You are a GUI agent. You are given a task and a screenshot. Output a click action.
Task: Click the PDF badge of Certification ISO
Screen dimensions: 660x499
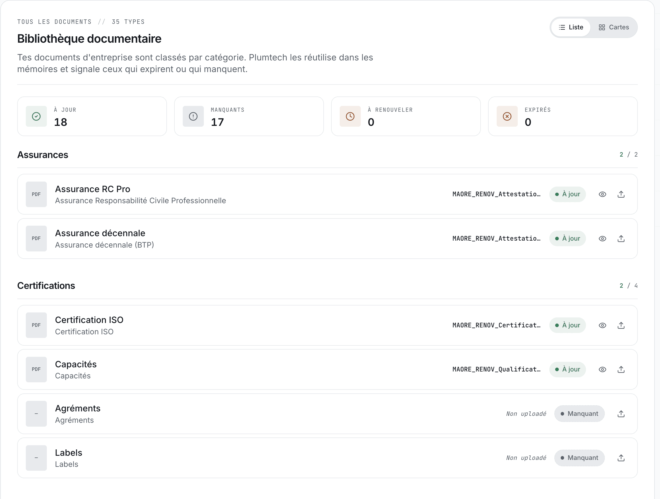tap(36, 325)
